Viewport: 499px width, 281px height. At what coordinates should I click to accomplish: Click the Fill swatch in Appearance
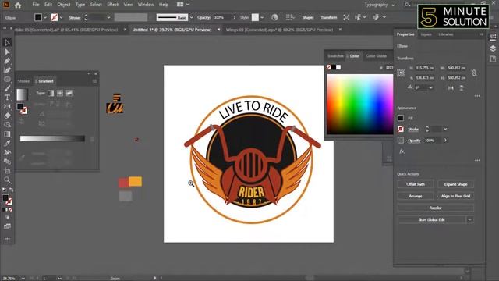pyautogui.click(x=401, y=118)
